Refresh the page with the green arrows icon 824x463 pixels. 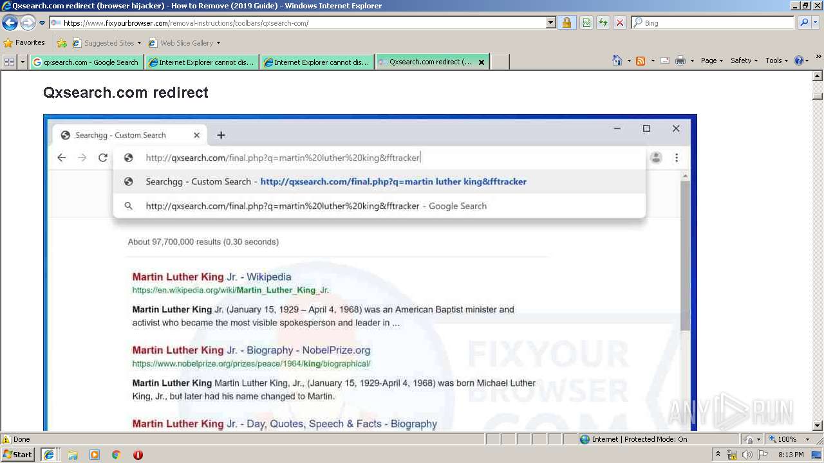click(603, 23)
